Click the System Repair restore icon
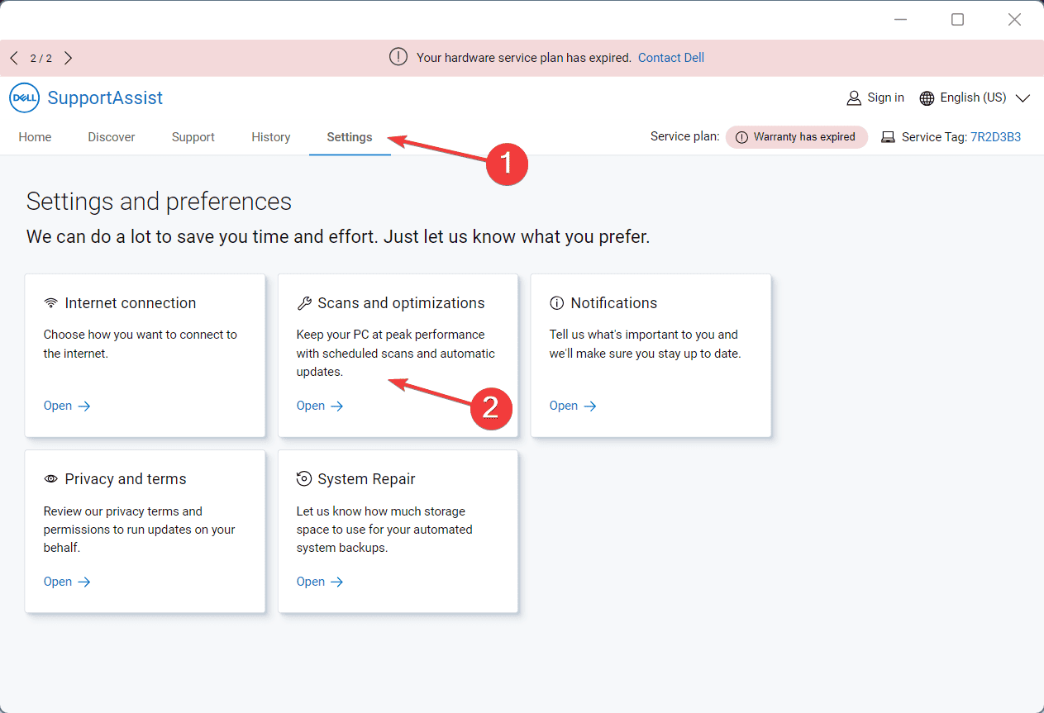Image resolution: width=1044 pixels, height=713 pixels. tap(304, 479)
